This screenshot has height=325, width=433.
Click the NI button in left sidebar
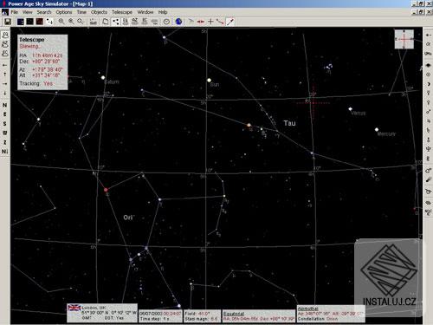(5, 152)
